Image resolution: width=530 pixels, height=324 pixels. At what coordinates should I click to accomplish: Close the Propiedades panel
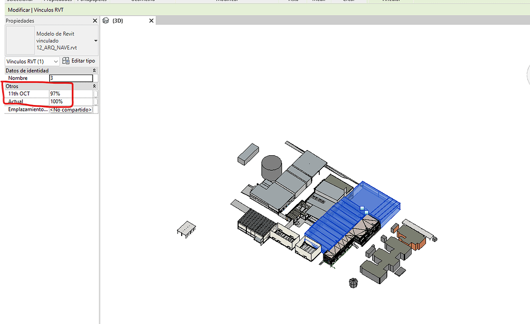(x=95, y=21)
